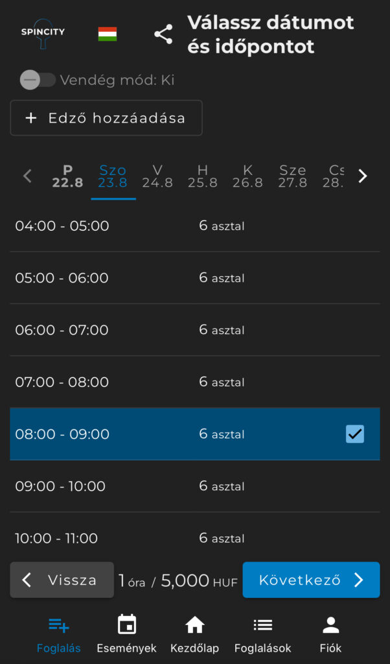
Task: Open language selection via Hungarian flag
Action: [x=108, y=34]
